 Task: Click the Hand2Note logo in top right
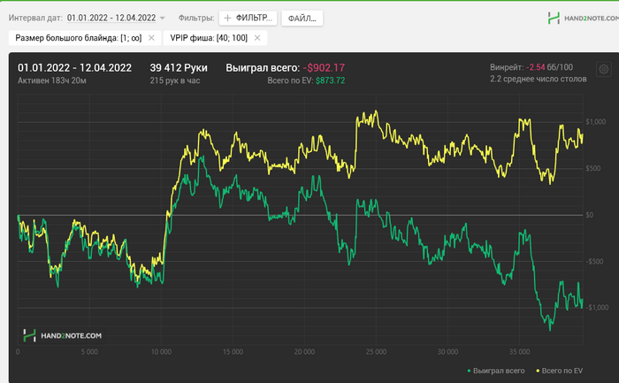[578, 18]
